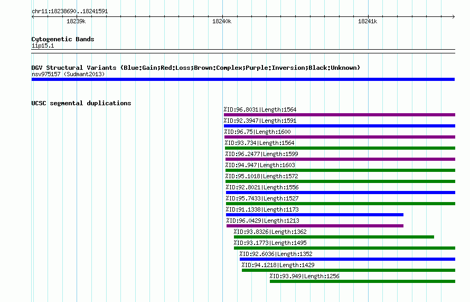470x302 pixels.
Task: Select the blue bar under %ID:92.6036
Action: pos(347,259)
